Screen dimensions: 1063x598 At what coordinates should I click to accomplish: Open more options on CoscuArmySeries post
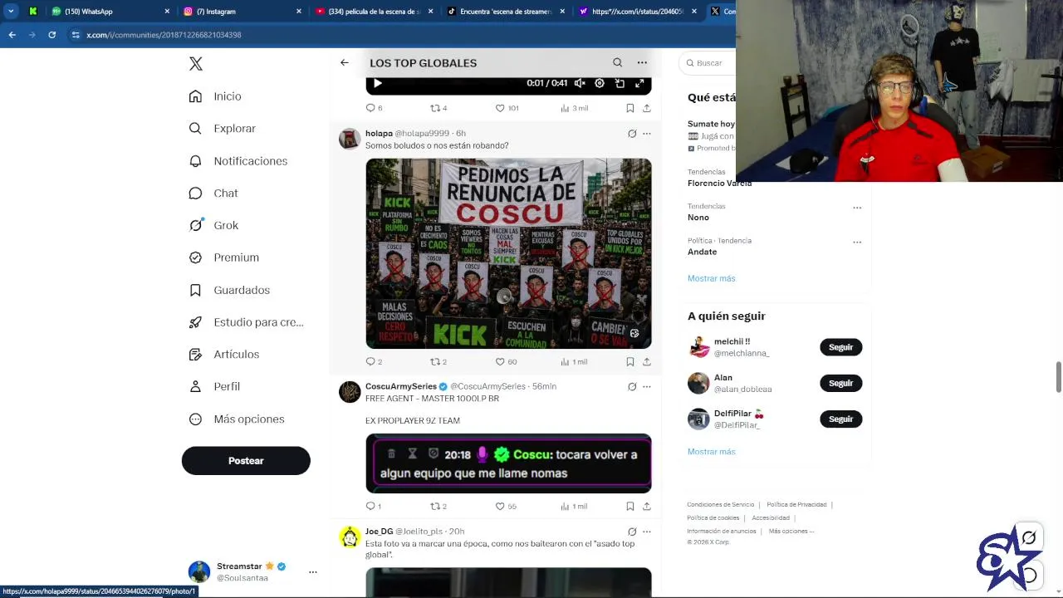pyautogui.click(x=647, y=386)
